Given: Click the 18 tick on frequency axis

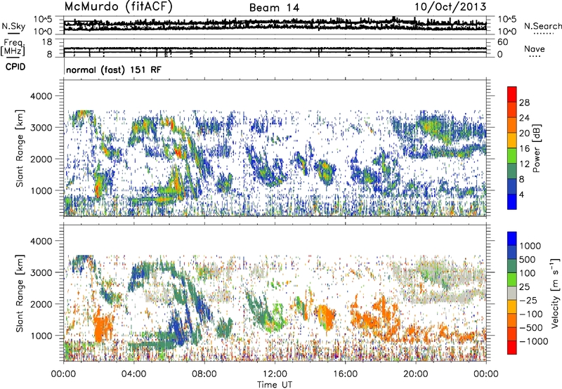Looking at the screenshot, I should coord(47,42).
